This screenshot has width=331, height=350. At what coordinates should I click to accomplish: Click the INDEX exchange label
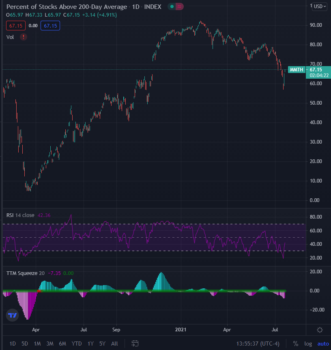coord(153,7)
